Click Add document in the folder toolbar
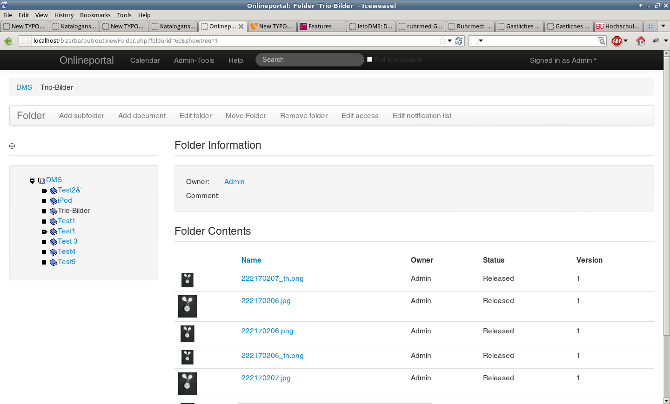670x404 pixels. [142, 116]
